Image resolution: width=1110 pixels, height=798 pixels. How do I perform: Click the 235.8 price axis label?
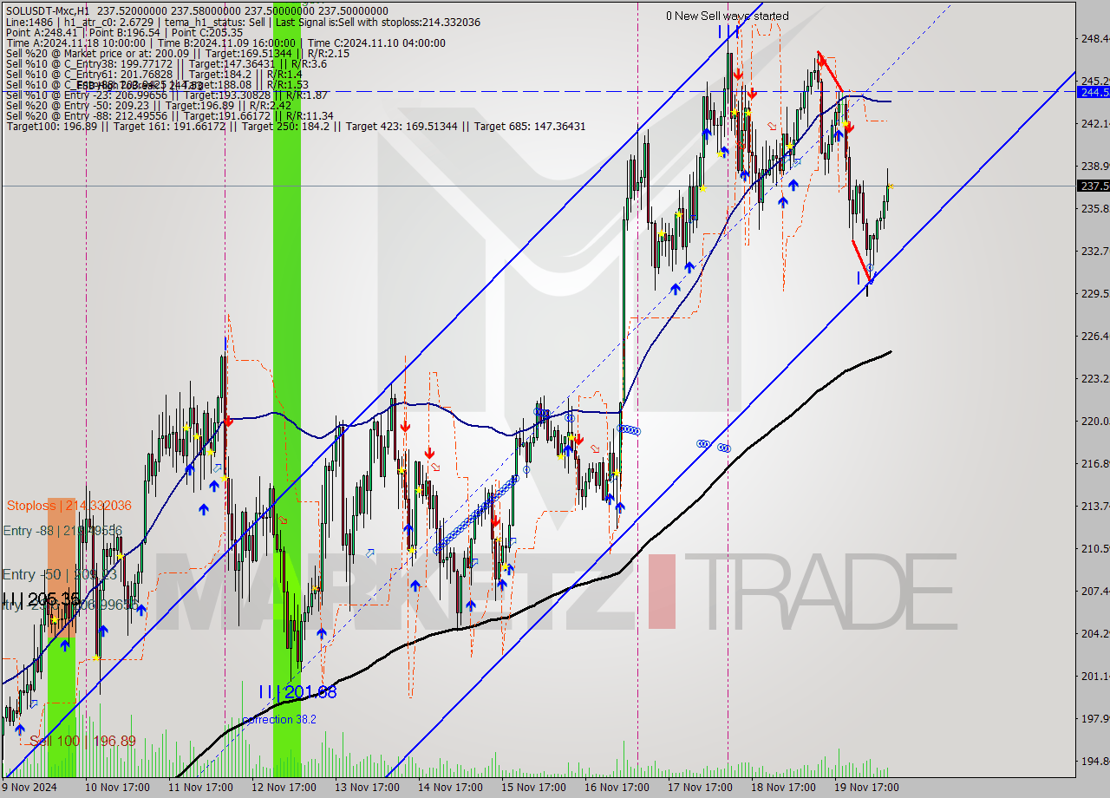click(x=1094, y=208)
